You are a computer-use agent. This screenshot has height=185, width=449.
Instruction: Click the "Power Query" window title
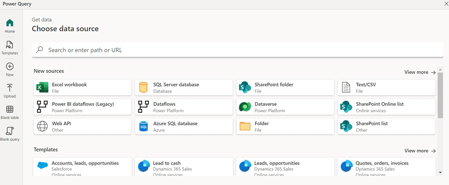pos(17,4)
